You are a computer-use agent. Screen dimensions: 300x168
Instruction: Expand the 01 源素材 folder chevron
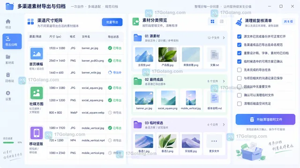click(x=224, y=38)
